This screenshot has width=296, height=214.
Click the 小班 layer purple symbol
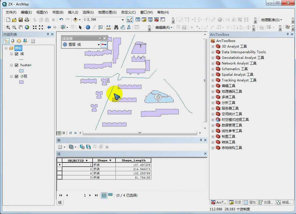(x=21, y=82)
